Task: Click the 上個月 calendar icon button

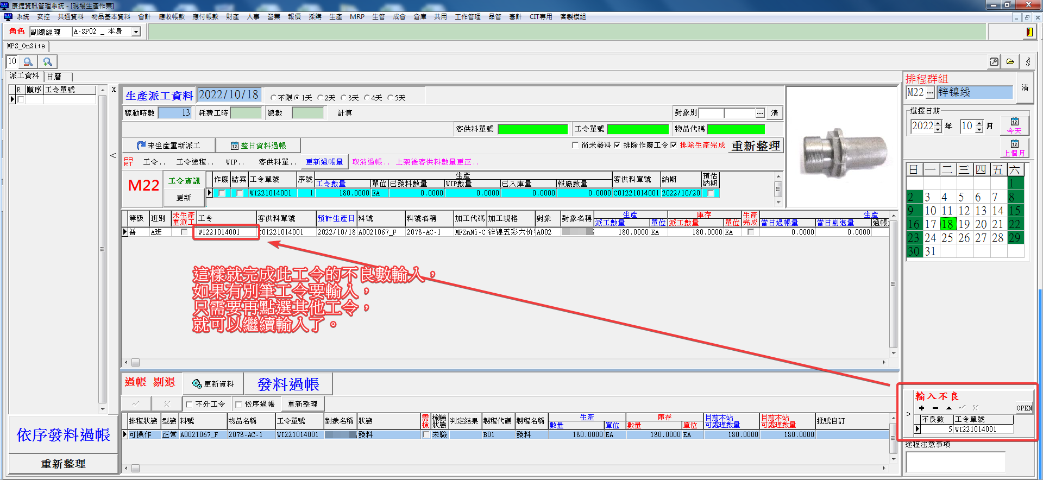Action: click(1014, 148)
